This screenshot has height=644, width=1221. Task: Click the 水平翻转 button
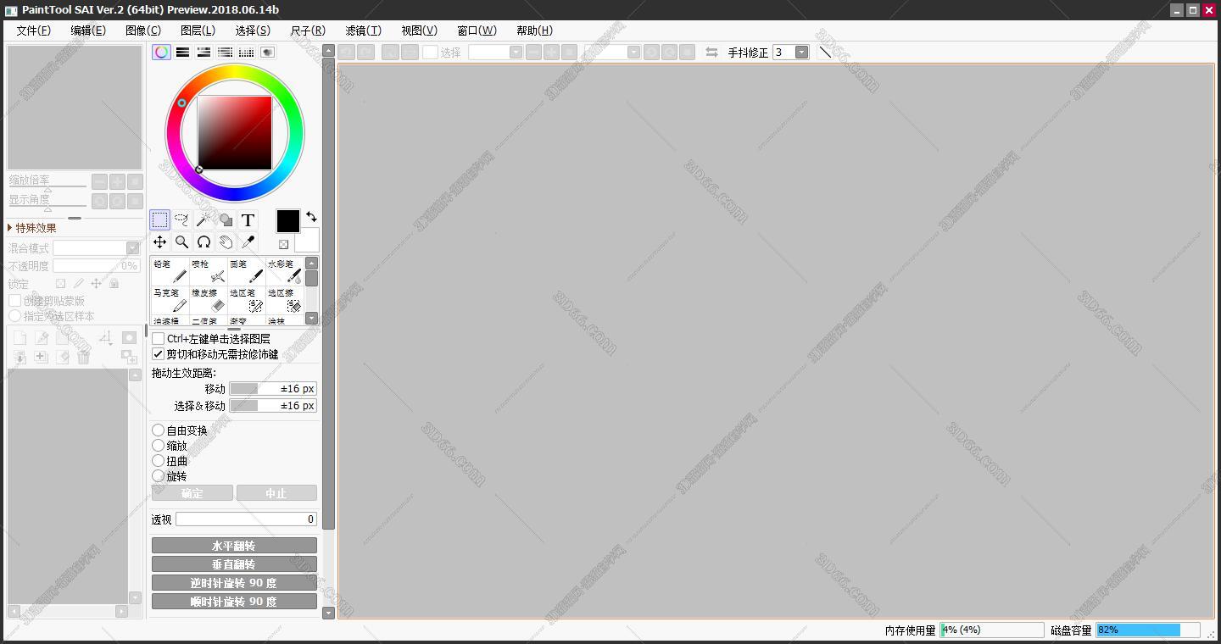(x=234, y=546)
